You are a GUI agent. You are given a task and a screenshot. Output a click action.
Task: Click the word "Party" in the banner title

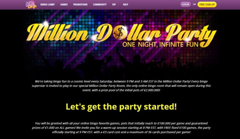pos(191,34)
